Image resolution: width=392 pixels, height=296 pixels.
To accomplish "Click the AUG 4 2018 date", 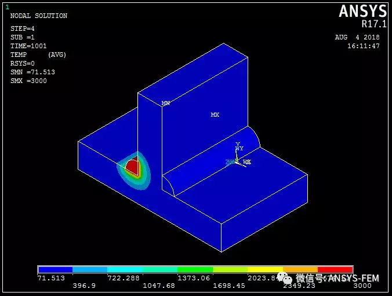I will point(357,37).
